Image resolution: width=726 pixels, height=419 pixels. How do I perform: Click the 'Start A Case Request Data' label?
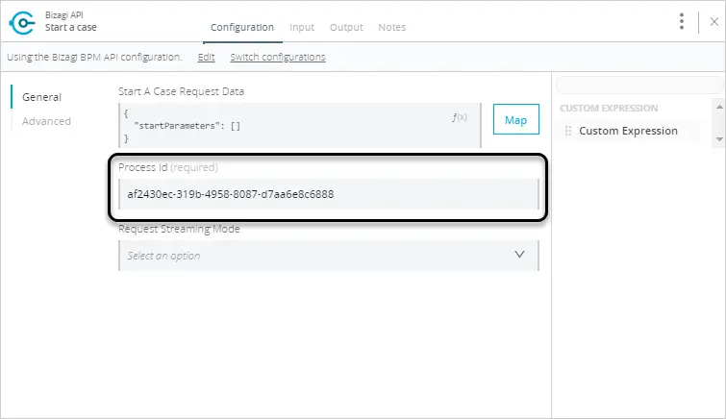181,91
